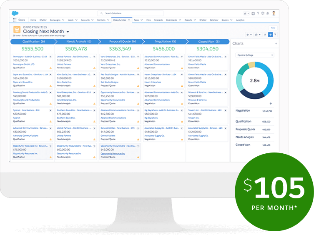Select the Negotiation stage header
The image size is (314, 235).
pyautogui.click(x=166, y=41)
